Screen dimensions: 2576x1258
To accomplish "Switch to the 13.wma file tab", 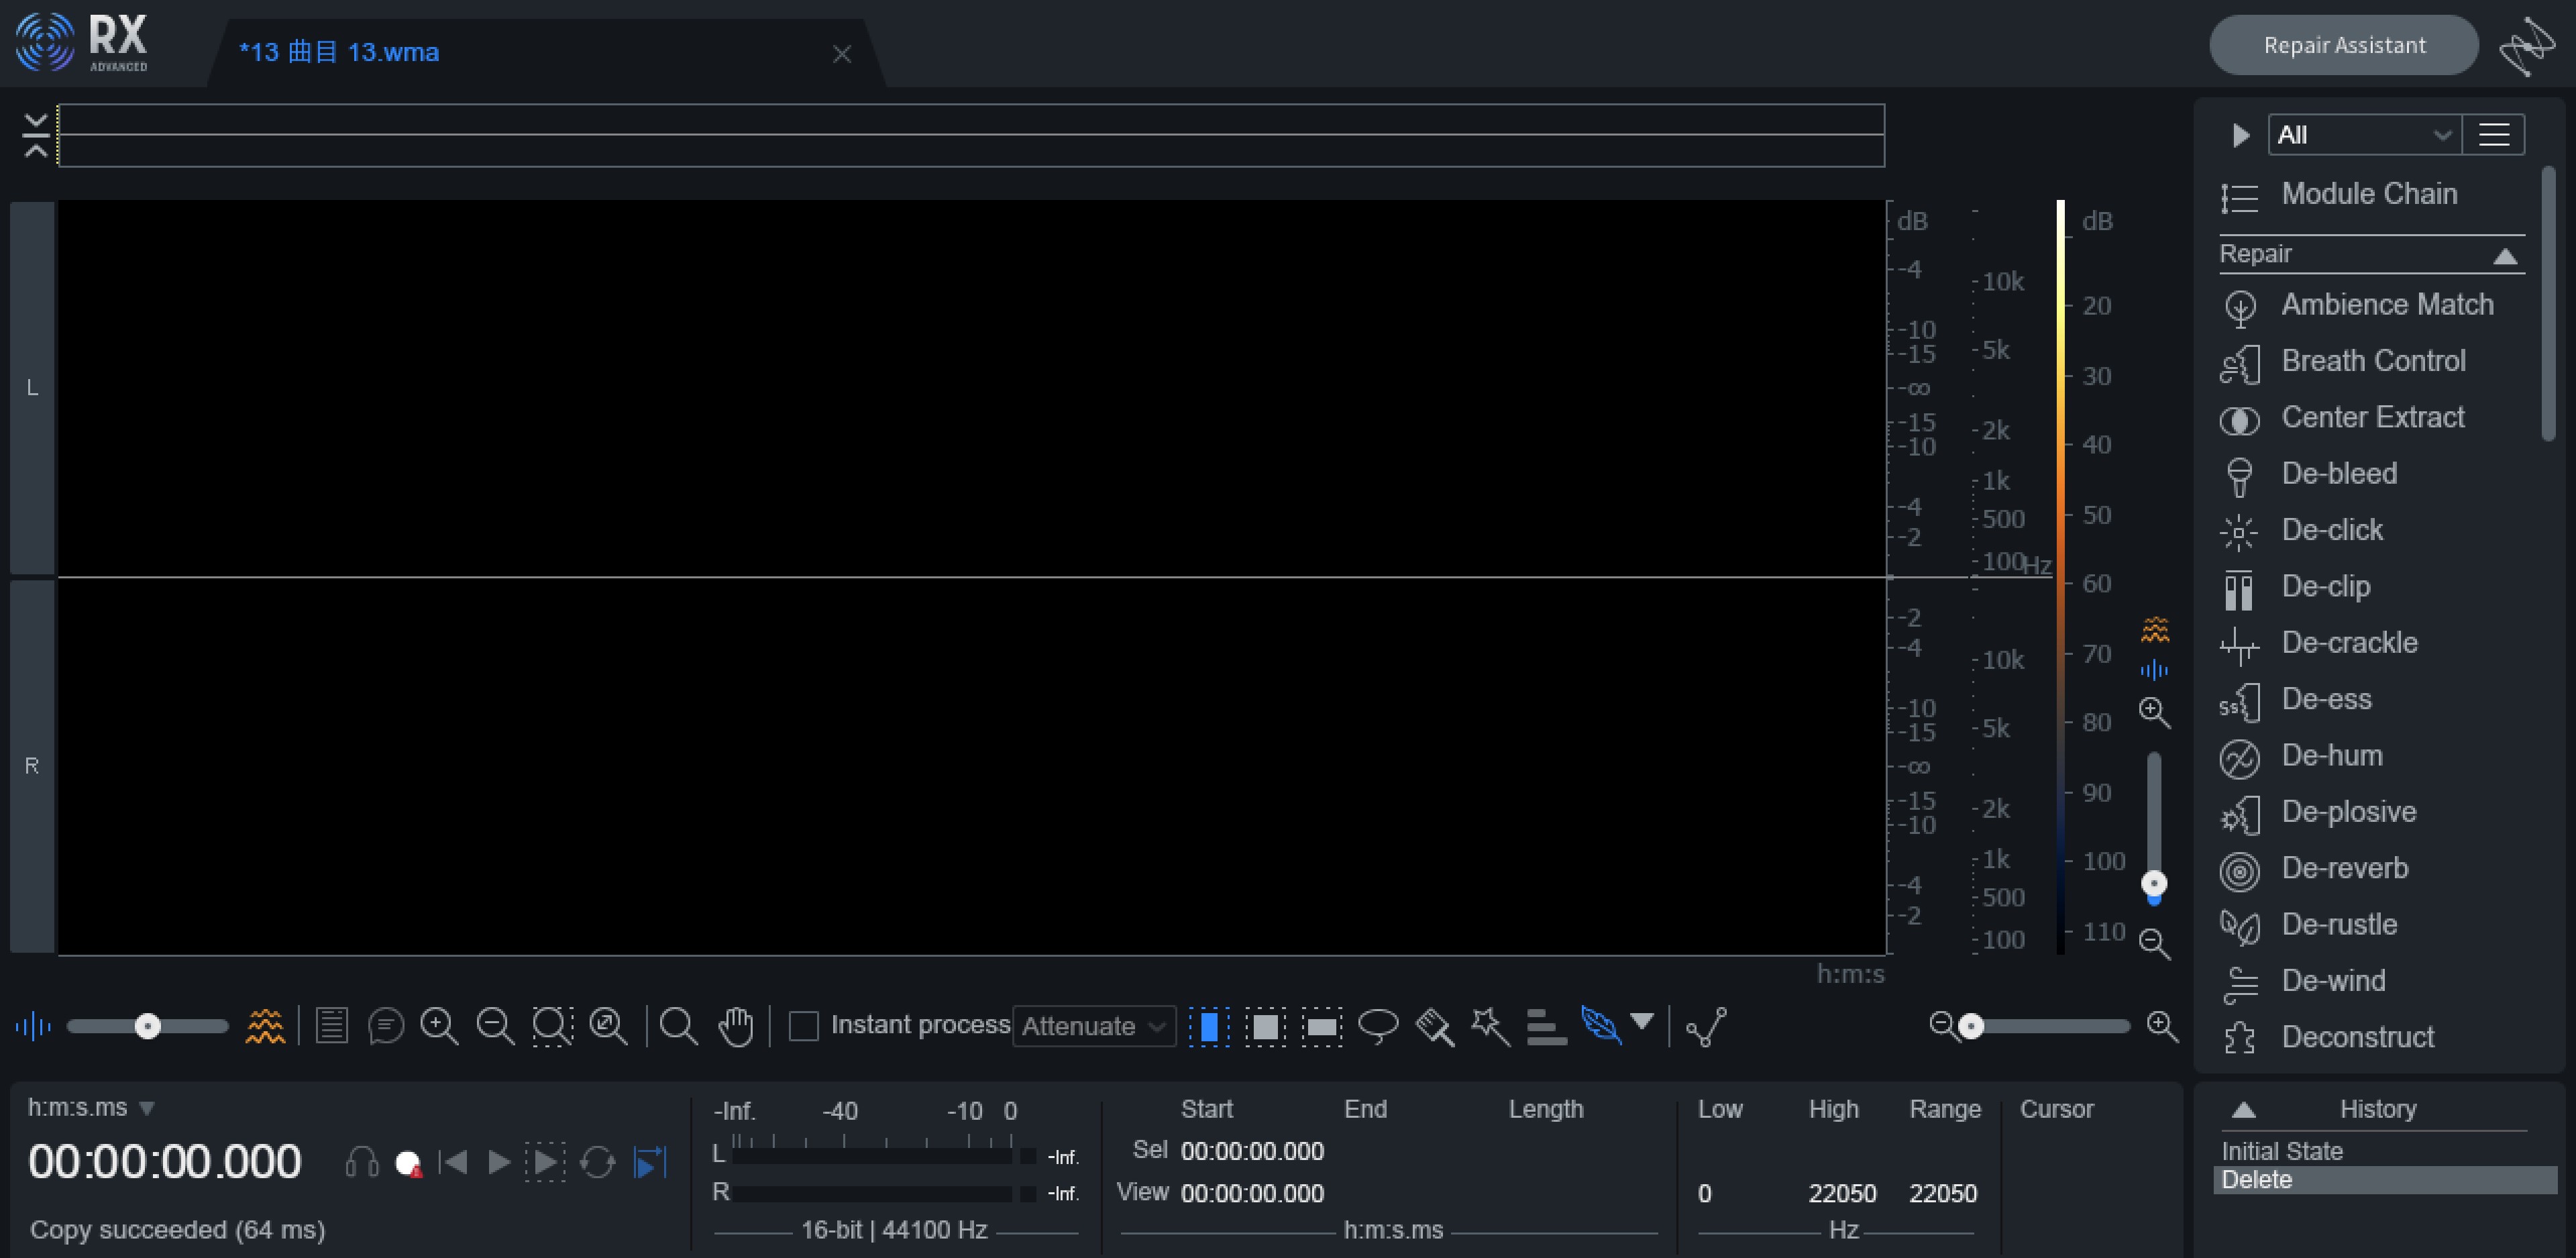I will [340, 52].
